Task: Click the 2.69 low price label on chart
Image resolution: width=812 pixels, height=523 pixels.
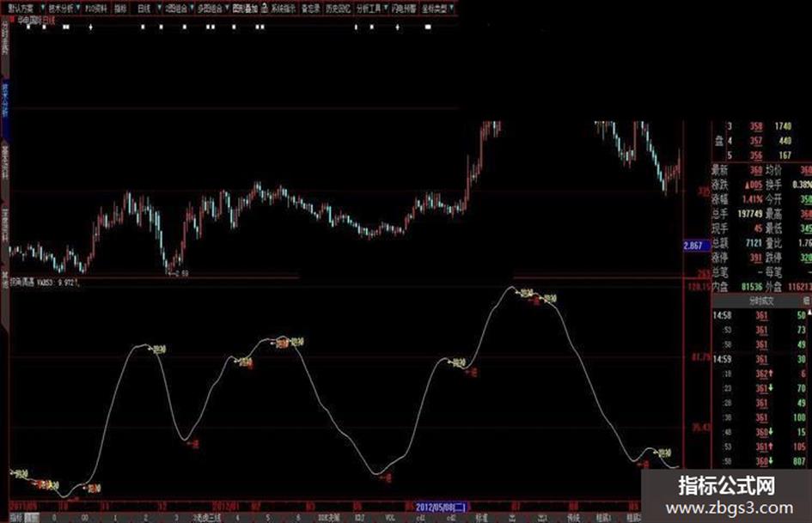Action: click(182, 273)
